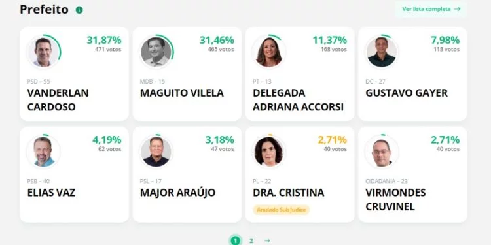This screenshot has height=245, width=491.
Task: Click Maguito Vilela's grayscale portrait
Action: [x=156, y=52]
